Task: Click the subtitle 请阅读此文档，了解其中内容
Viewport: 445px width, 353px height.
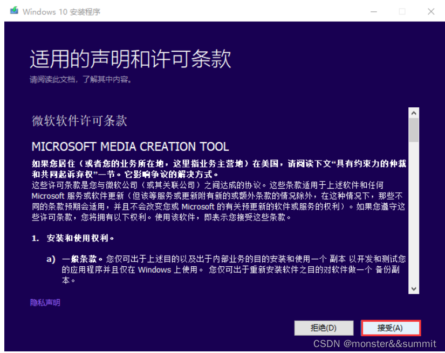Action: click(81, 79)
